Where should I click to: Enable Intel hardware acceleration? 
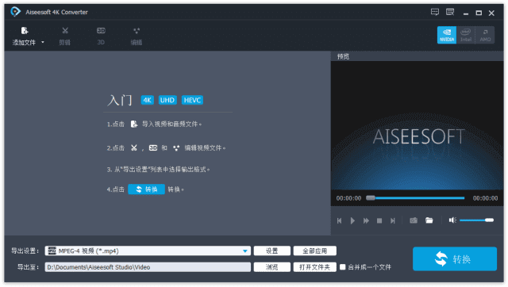click(466, 35)
